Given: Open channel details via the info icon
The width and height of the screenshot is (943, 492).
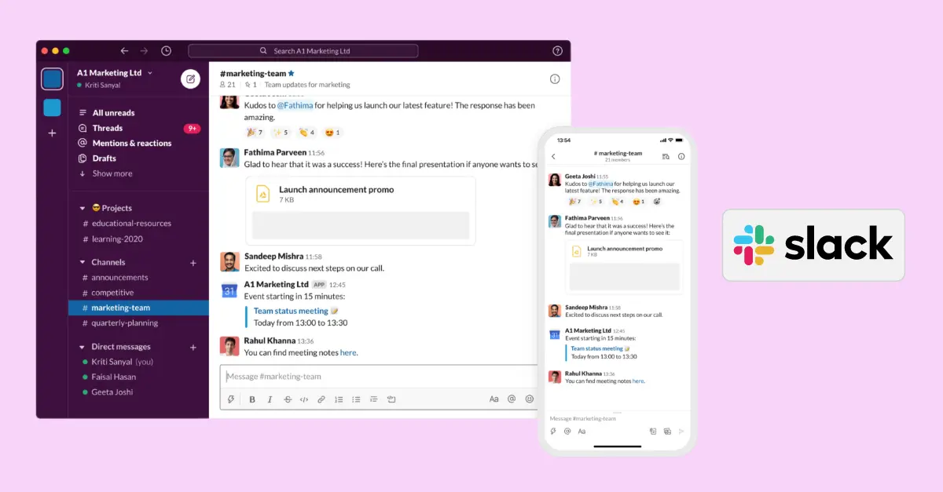Looking at the screenshot, I should [x=555, y=78].
